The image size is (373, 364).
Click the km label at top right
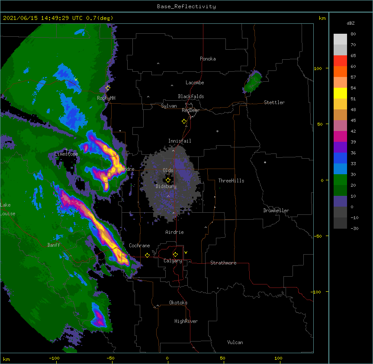322,18
